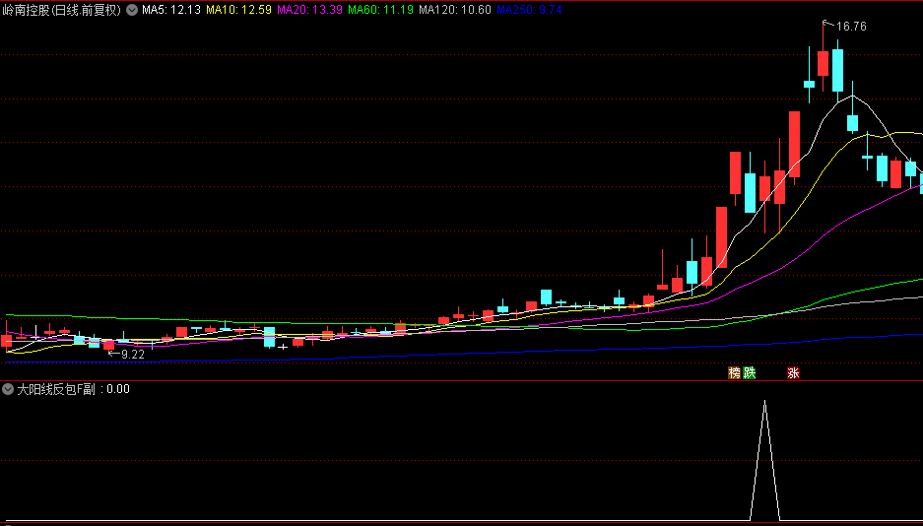
Task: Click the 16.76 high price label
Action: (x=851, y=27)
